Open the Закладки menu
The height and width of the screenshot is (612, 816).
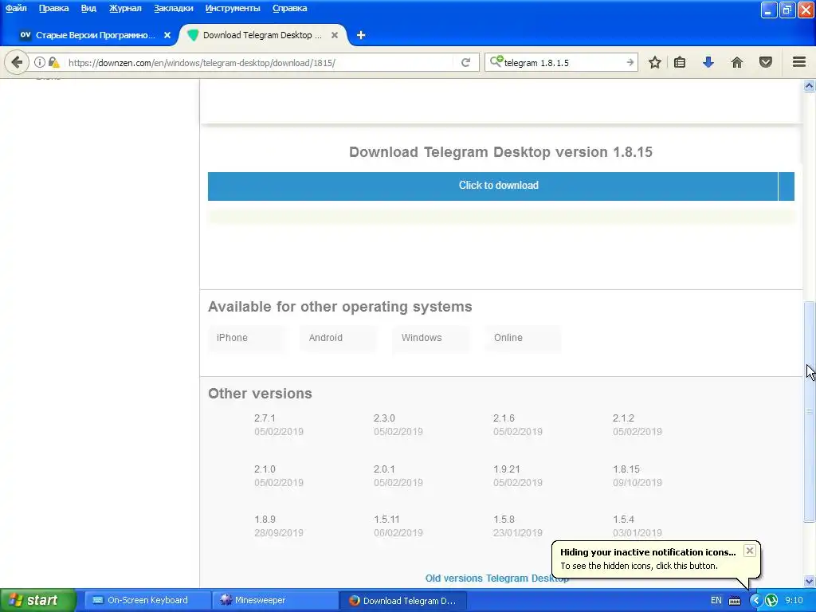(x=173, y=8)
